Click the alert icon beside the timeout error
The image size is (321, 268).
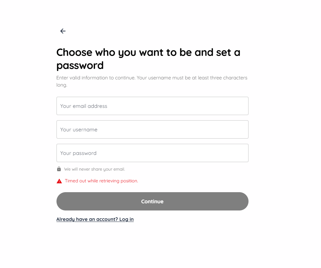pyautogui.click(x=59, y=181)
